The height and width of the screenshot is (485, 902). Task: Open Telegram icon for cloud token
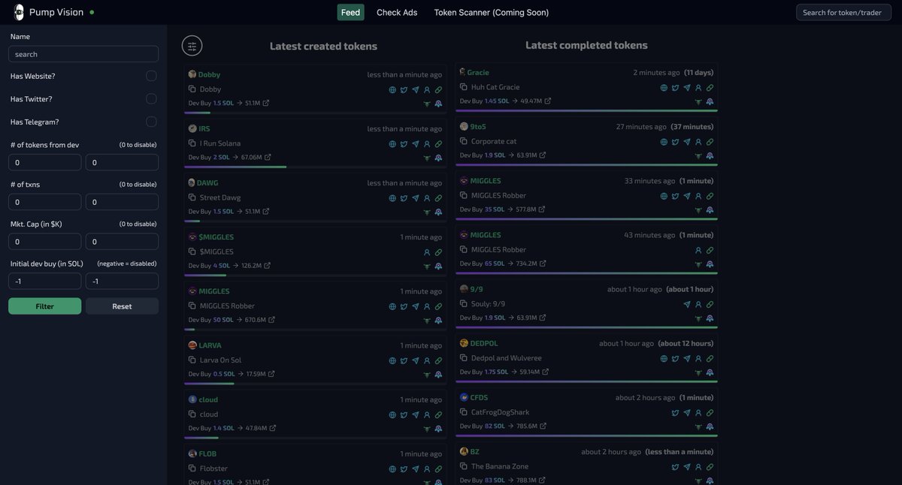coord(415,414)
